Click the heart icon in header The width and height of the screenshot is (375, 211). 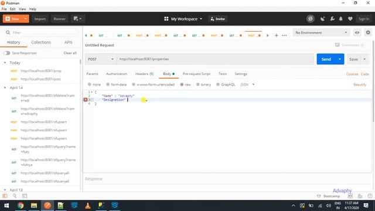350,19
